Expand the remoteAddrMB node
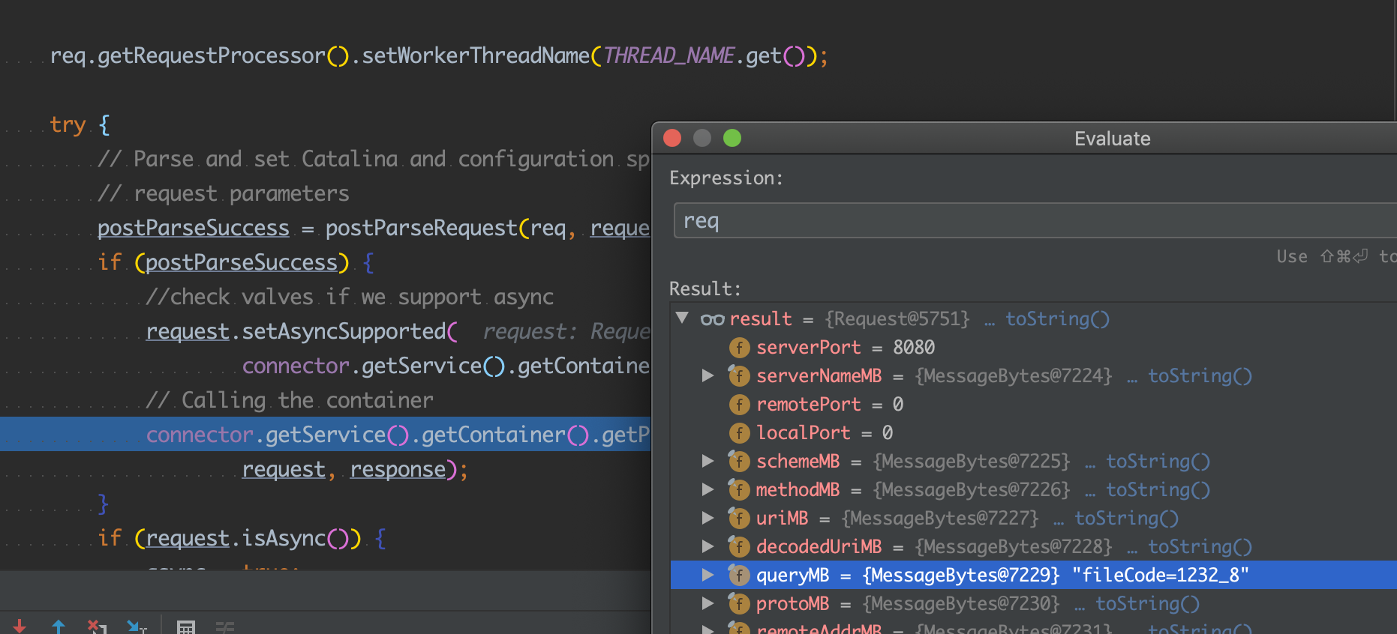The height and width of the screenshot is (634, 1397). 708,629
